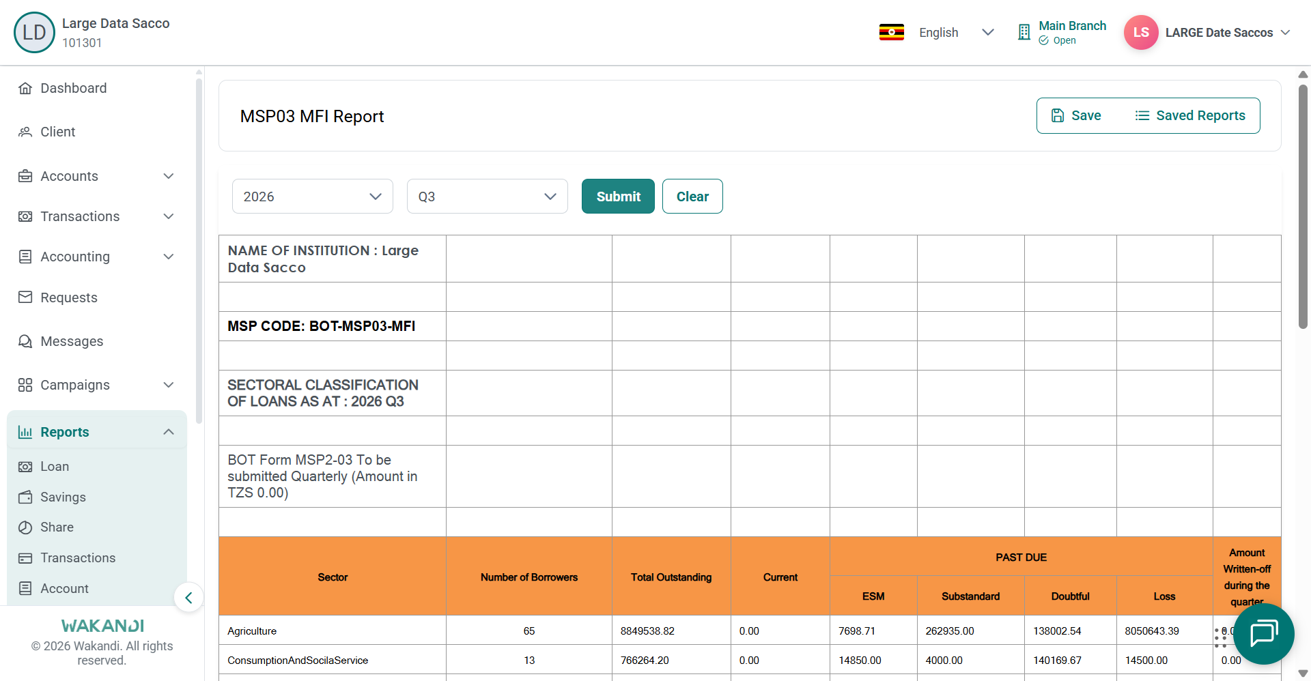Click the Requests envelope icon
1311x681 pixels.
point(25,298)
